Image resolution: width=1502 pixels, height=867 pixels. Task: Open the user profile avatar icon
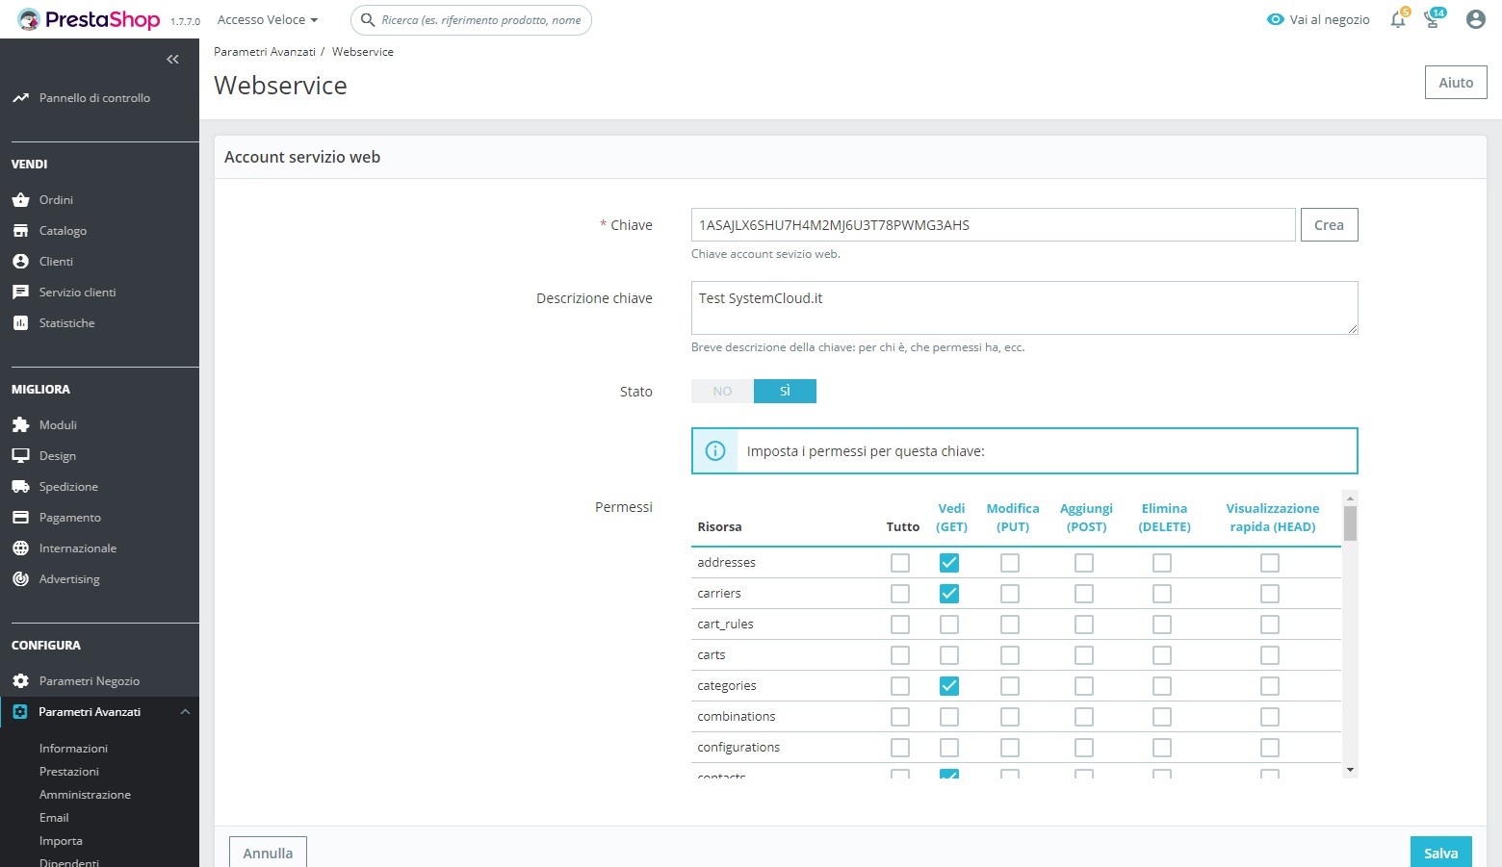(x=1475, y=19)
